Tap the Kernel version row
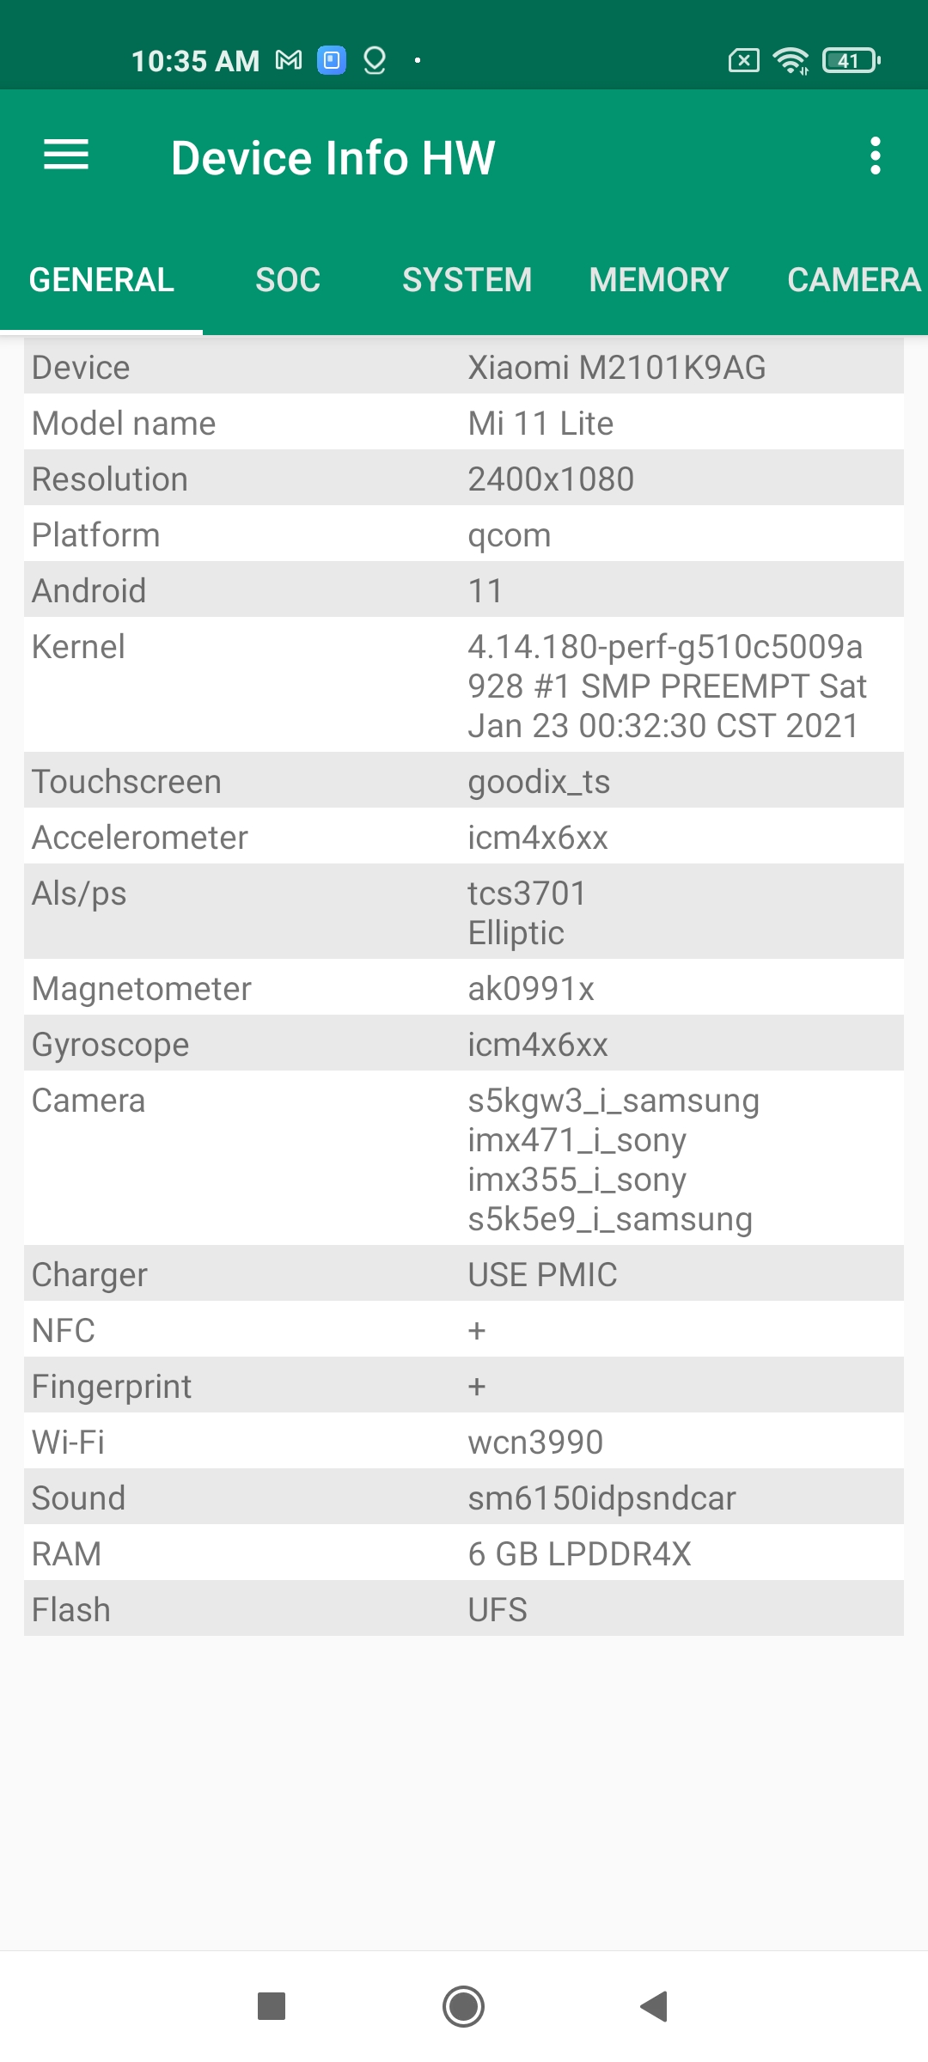 (464, 686)
